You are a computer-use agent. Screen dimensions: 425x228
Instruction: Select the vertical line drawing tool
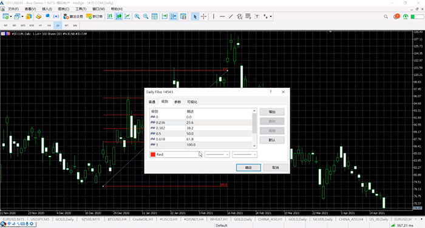point(214,16)
